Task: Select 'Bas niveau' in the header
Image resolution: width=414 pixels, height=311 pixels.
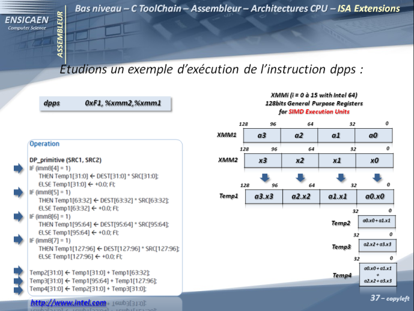Action: [x=98, y=8]
